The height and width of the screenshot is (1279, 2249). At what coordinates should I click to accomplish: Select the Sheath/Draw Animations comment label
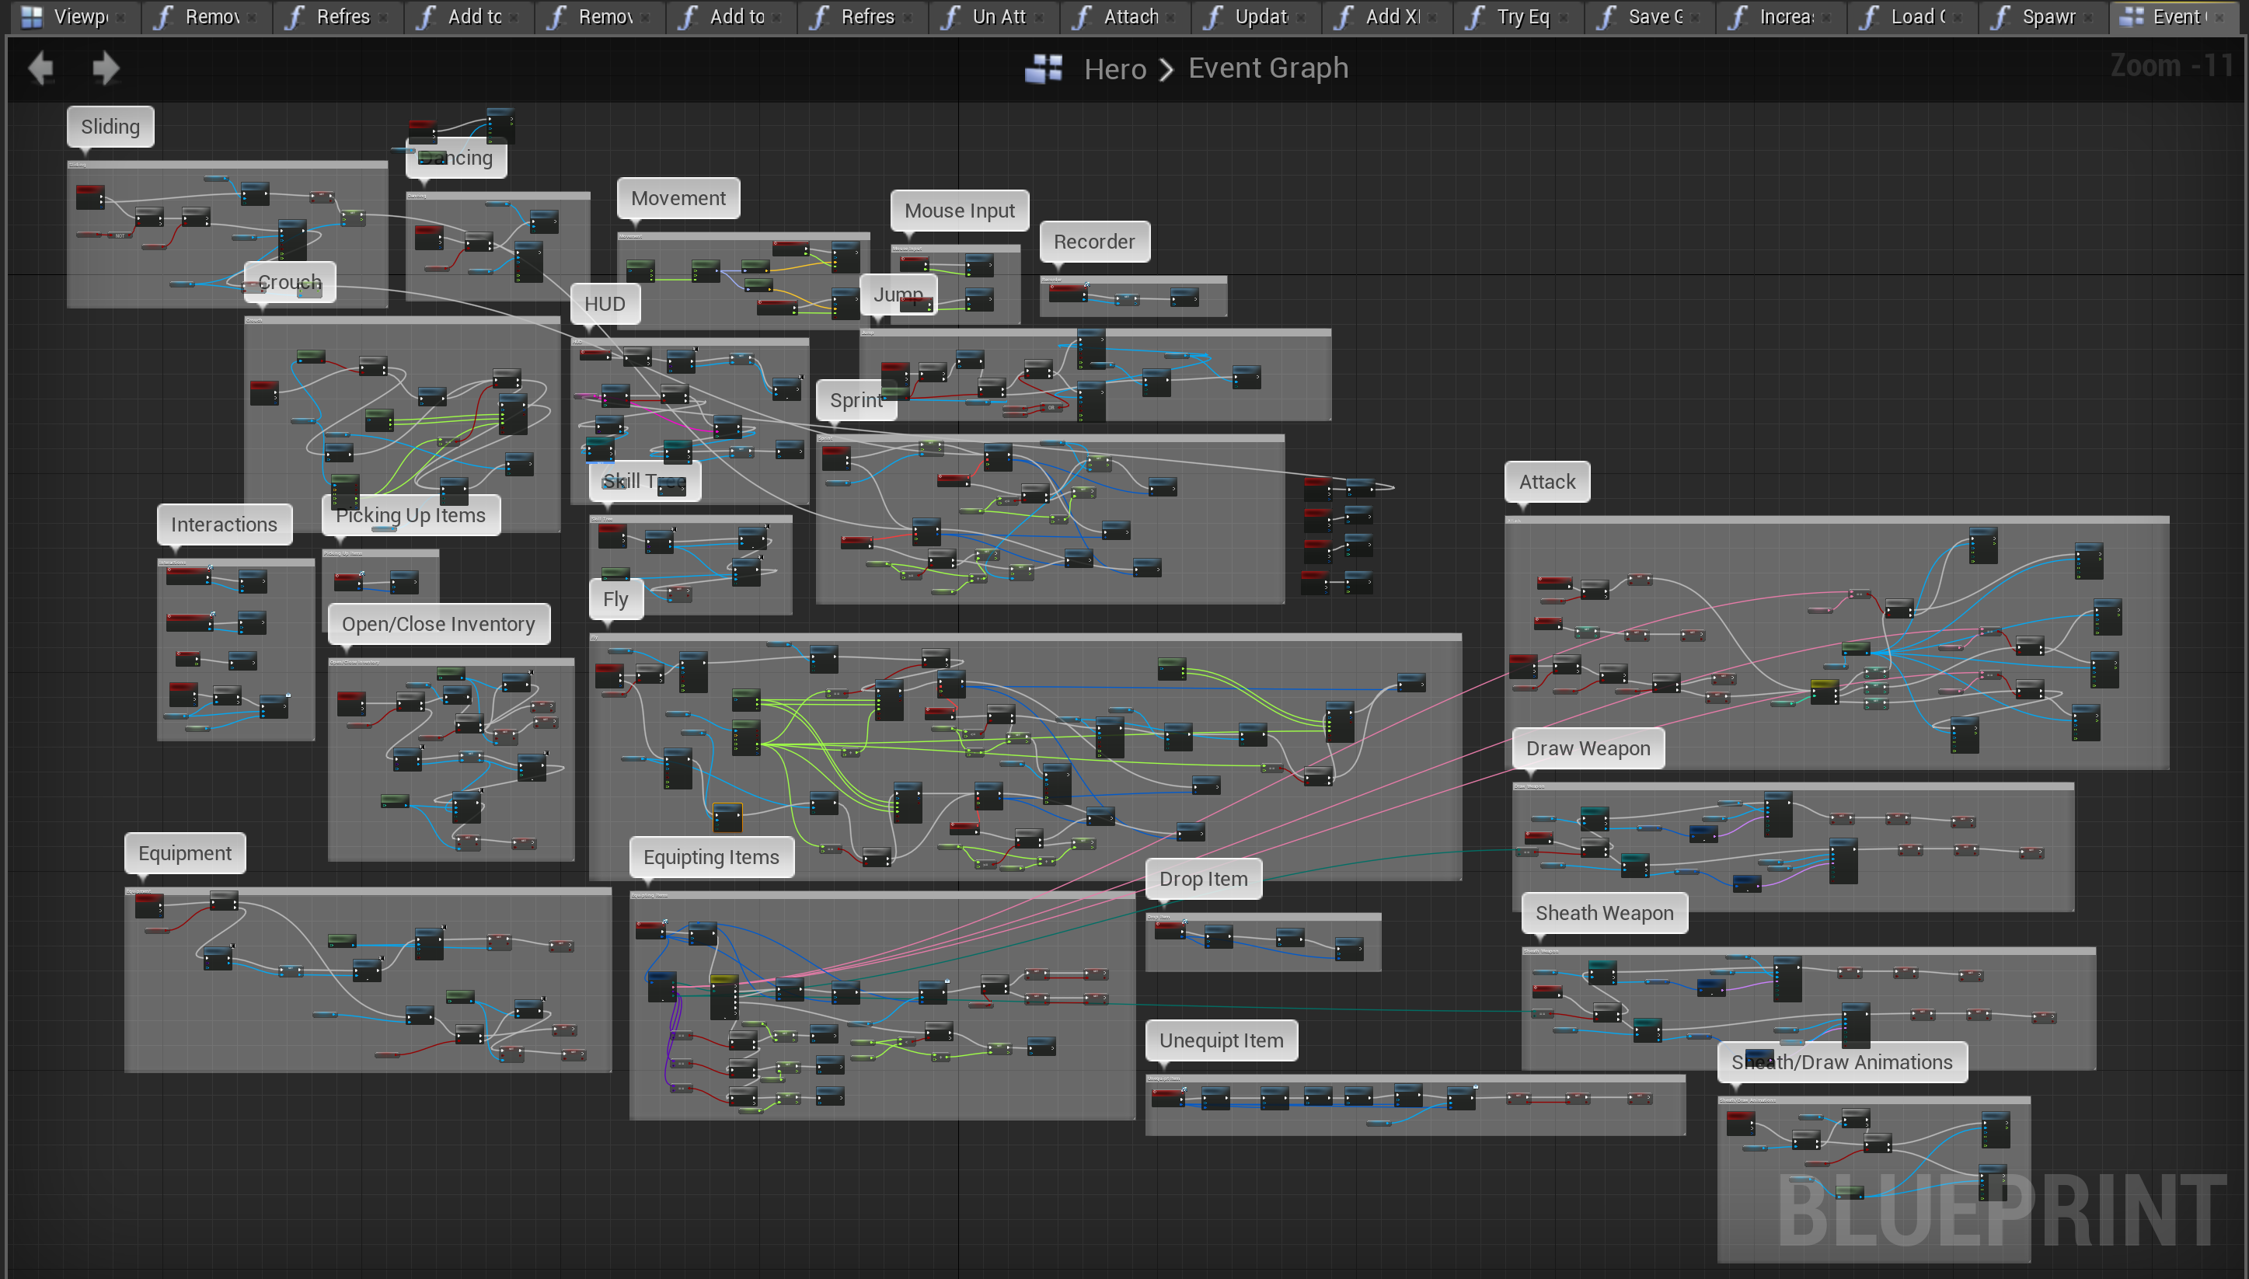click(x=1841, y=1063)
